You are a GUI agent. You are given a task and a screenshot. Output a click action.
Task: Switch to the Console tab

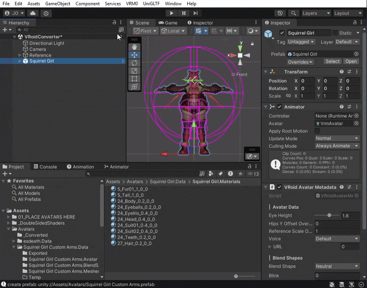click(x=45, y=167)
